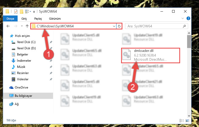Refresh the SysWOW64 folder view
The width and height of the screenshot is (199, 127).
(x=119, y=26)
